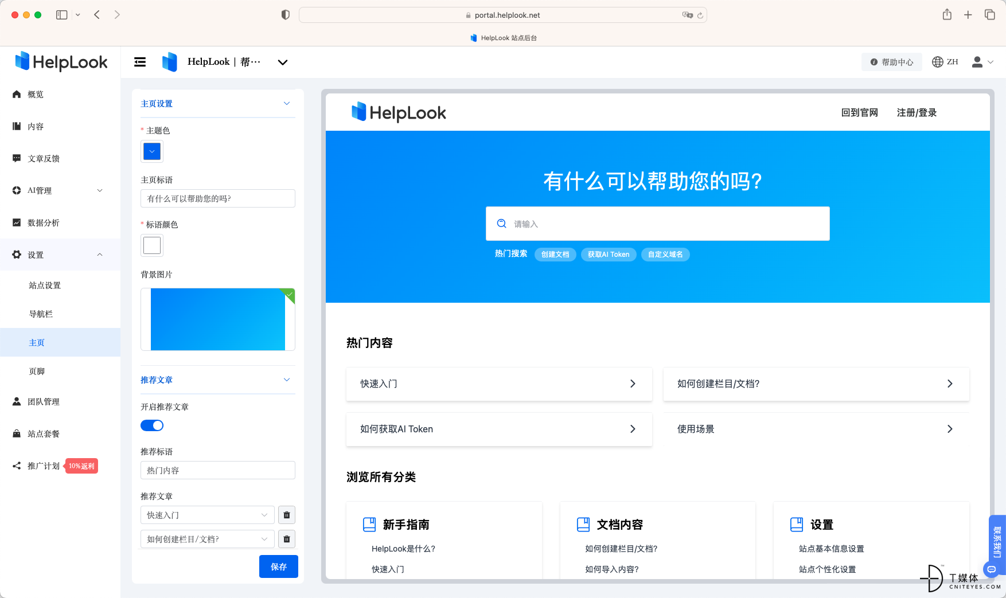The height and width of the screenshot is (598, 1006).
Task: Open the 如何导入内容? link
Action: coord(612,569)
